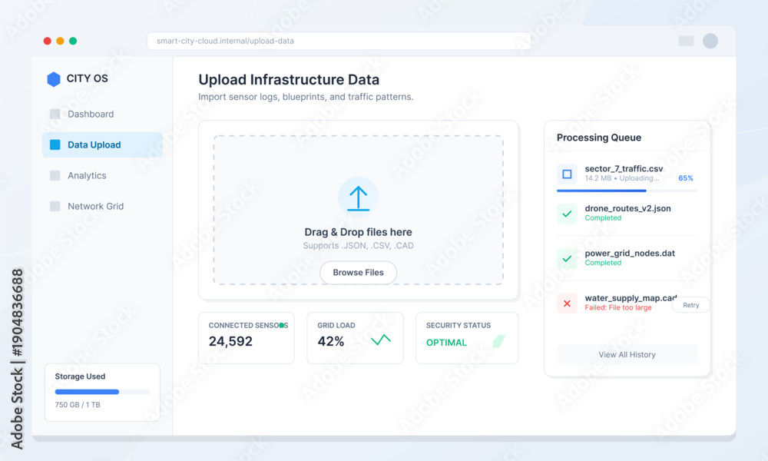The width and height of the screenshot is (768, 461).
Task: Click the file name power_grid_nodes.dat
Action: [x=630, y=253]
